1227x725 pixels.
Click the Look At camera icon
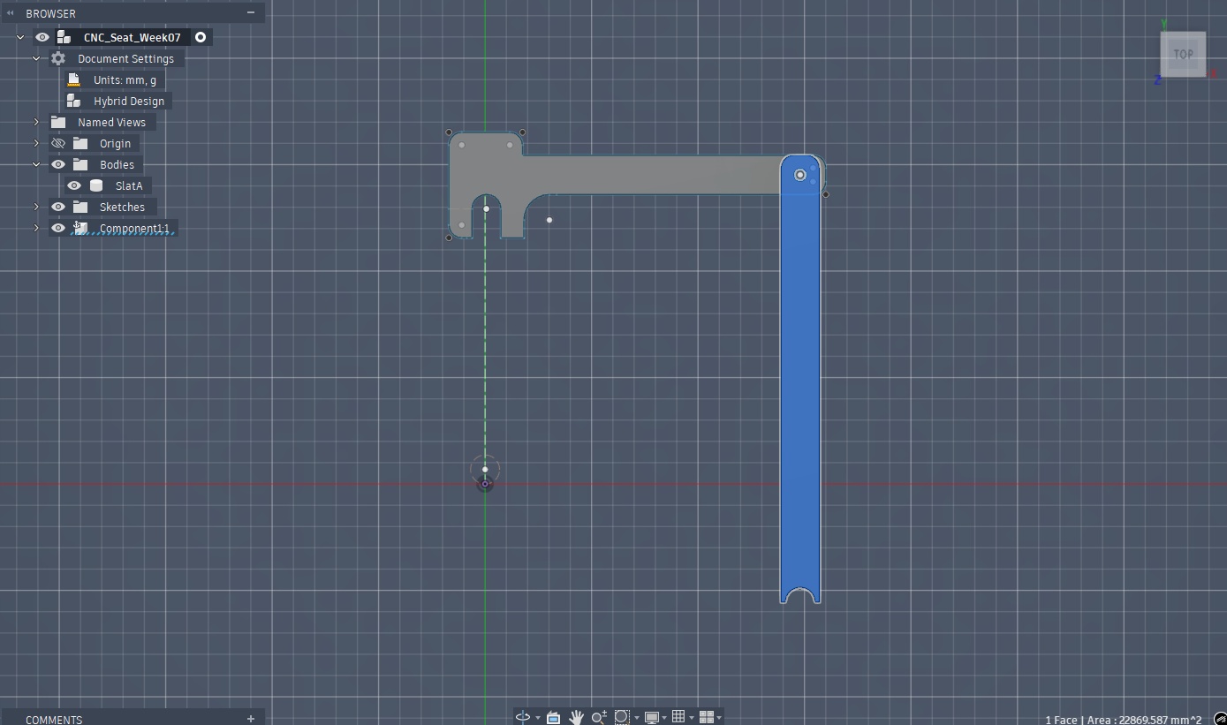pos(553,717)
